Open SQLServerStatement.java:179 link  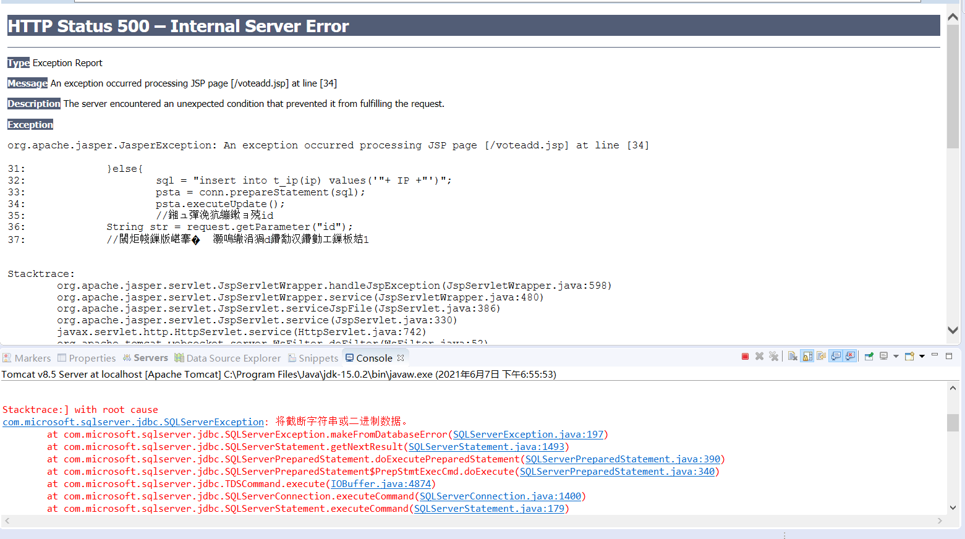click(489, 509)
